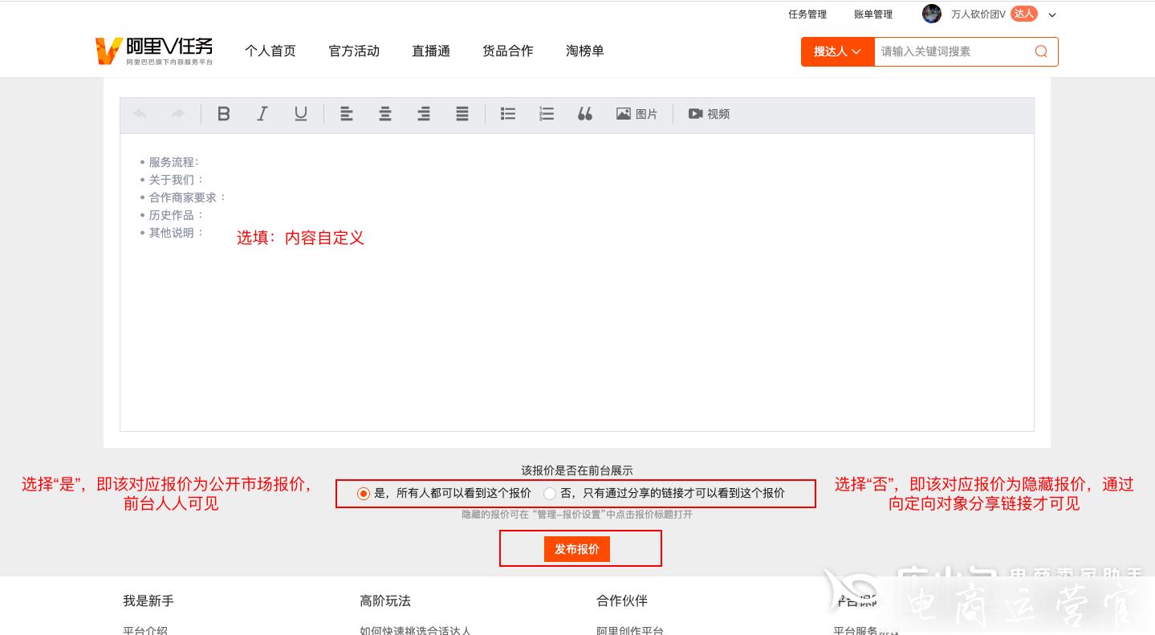
Task: Center align the text
Action: coord(385,114)
